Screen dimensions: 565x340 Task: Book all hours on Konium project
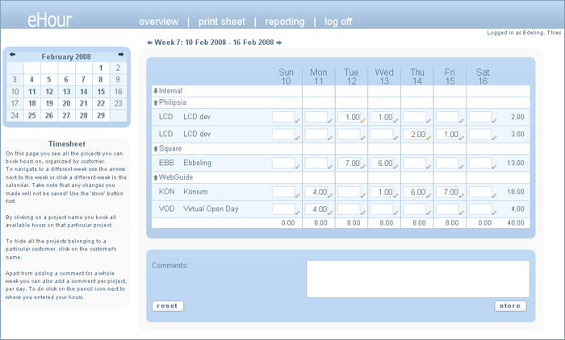(x=195, y=192)
